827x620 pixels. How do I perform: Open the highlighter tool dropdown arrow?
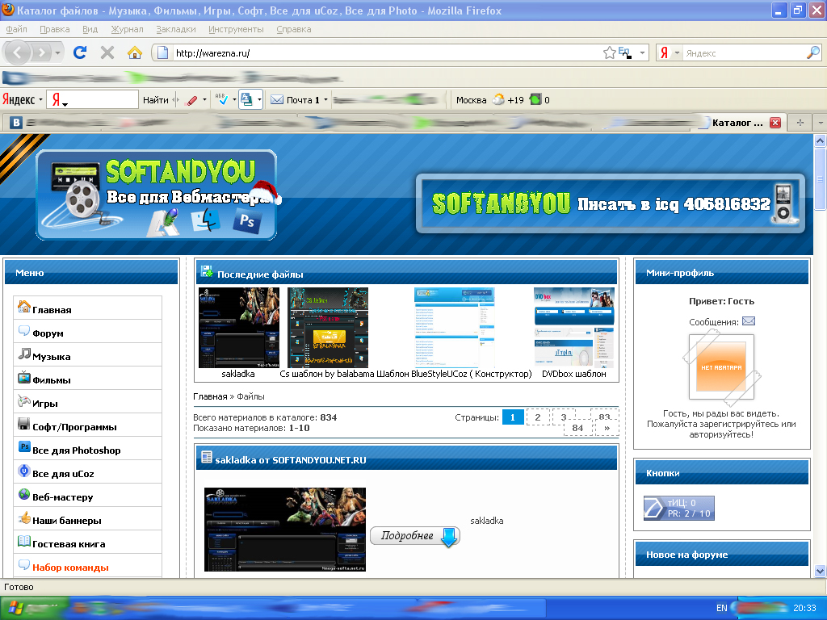204,99
